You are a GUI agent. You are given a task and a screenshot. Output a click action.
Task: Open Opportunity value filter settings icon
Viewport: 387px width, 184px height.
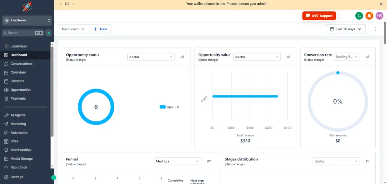288,57
